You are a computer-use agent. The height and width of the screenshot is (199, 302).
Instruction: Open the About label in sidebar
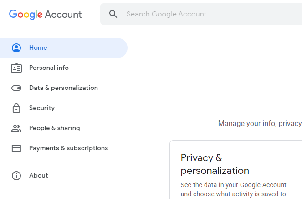click(x=39, y=175)
